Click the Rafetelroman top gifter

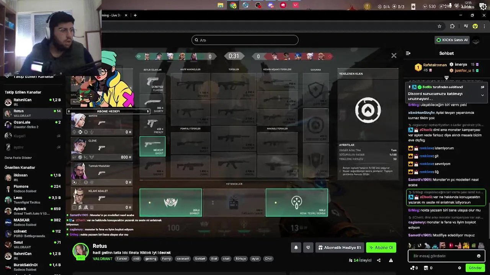pos(435,65)
